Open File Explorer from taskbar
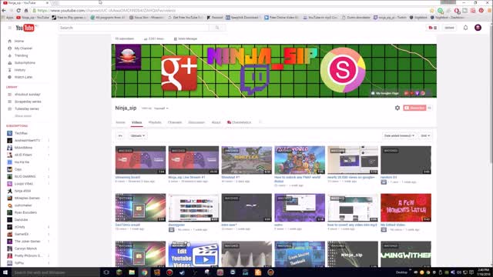This screenshot has width=493, height=277. 132,272
